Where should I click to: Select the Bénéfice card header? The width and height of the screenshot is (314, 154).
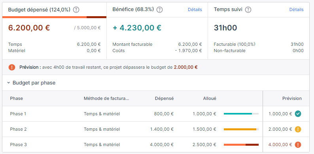pyautogui.click(x=157, y=10)
